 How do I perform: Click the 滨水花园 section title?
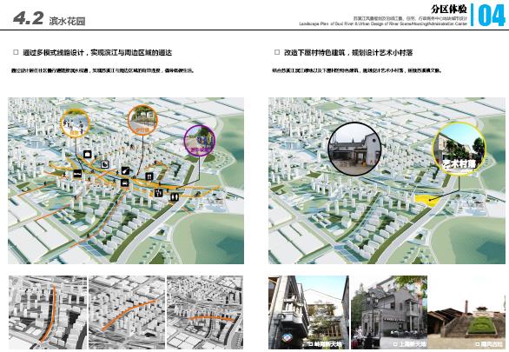pos(67,21)
